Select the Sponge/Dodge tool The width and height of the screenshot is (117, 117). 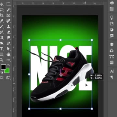point(1,43)
